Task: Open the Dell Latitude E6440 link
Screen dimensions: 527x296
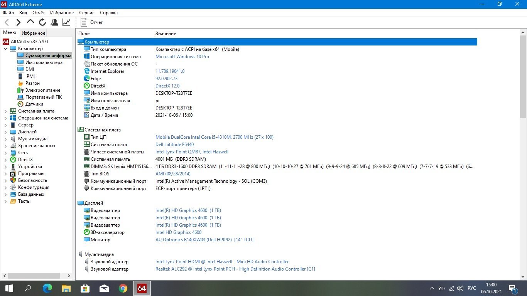Action: (174, 145)
